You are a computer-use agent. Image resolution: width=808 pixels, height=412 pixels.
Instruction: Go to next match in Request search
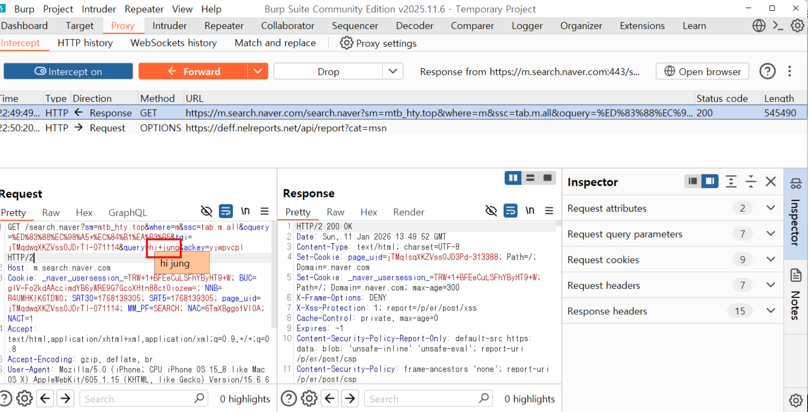(66, 399)
